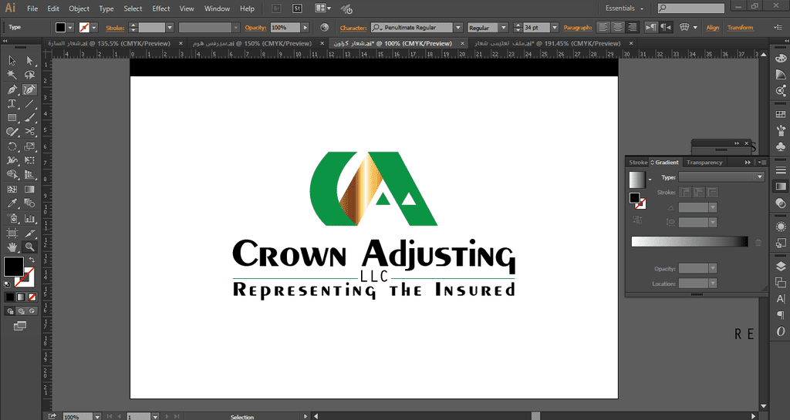Enable Draw Inside mode
This screenshot has height=420, width=790.
[32, 311]
